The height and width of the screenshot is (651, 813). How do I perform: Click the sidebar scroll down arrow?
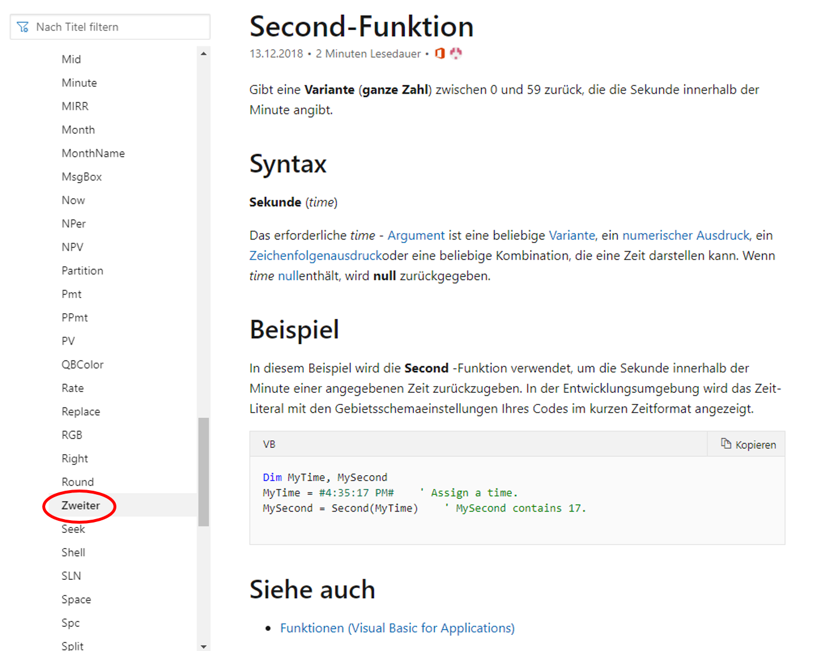point(203,646)
